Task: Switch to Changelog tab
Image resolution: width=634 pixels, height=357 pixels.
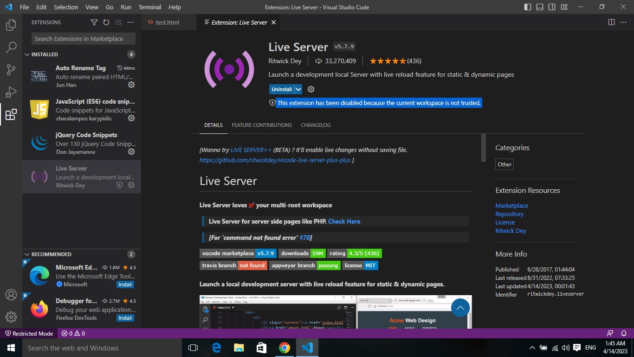Action: click(x=316, y=125)
